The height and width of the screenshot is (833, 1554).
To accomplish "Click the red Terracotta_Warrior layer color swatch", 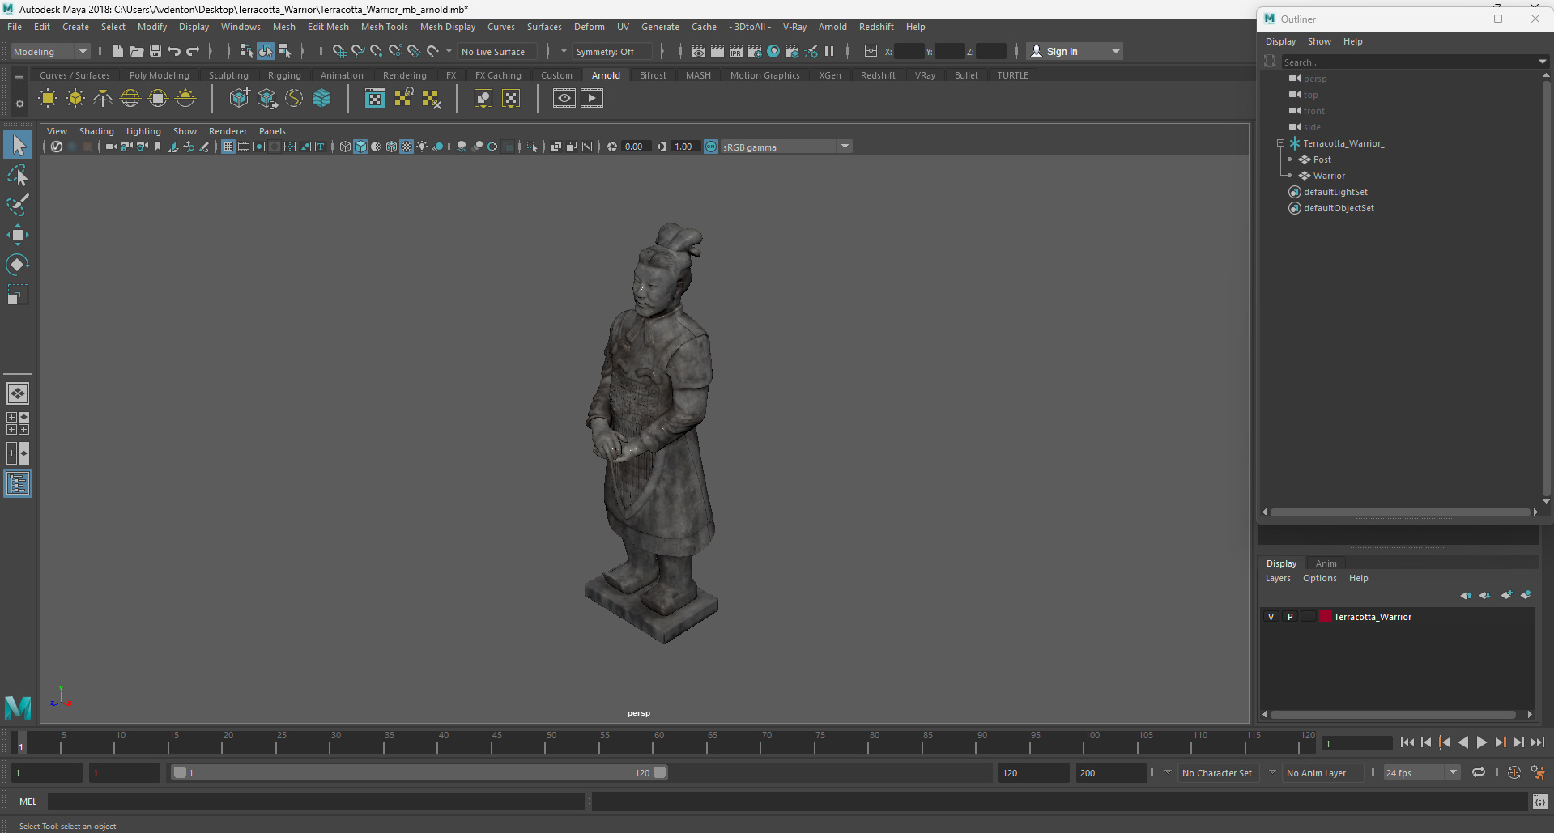I will 1326,617.
